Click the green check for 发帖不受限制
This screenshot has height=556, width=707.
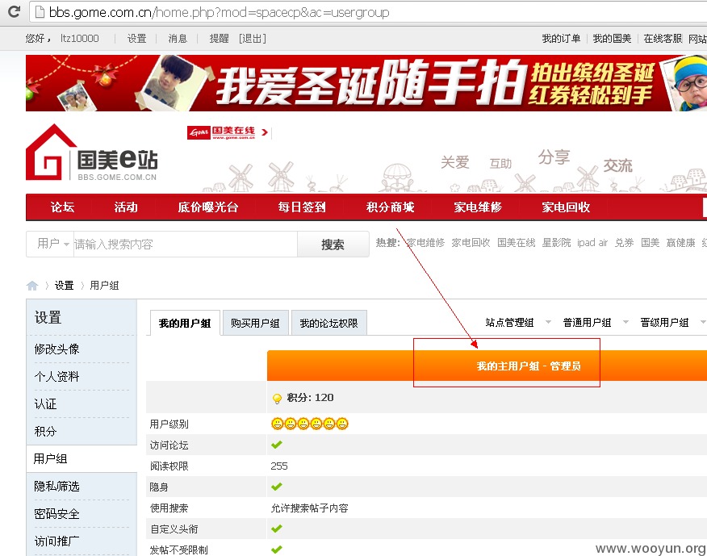pos(277,550)
